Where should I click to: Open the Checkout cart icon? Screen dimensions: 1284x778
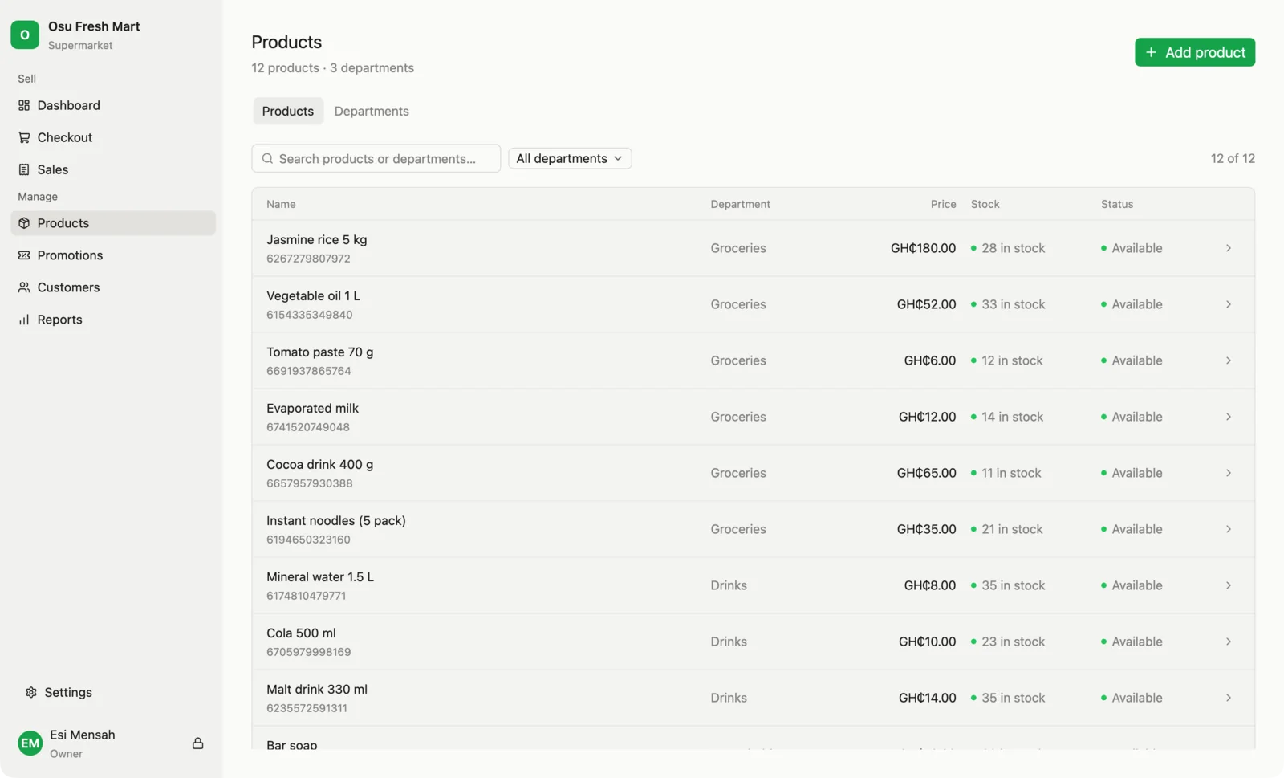[24, 137]
